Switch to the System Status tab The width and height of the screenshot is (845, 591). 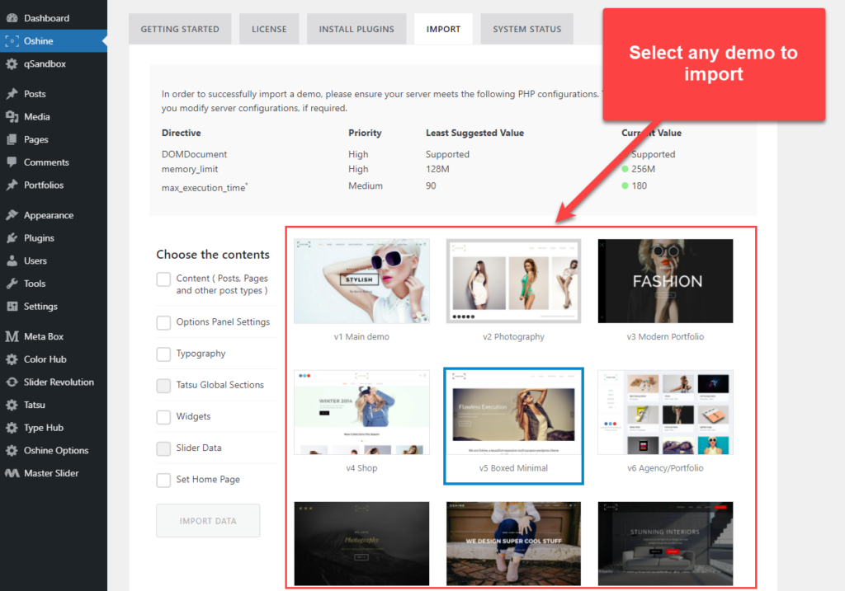526,29
